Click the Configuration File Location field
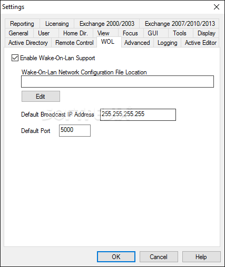This screenshot has width=225, height=267. (x=118, y=82)
